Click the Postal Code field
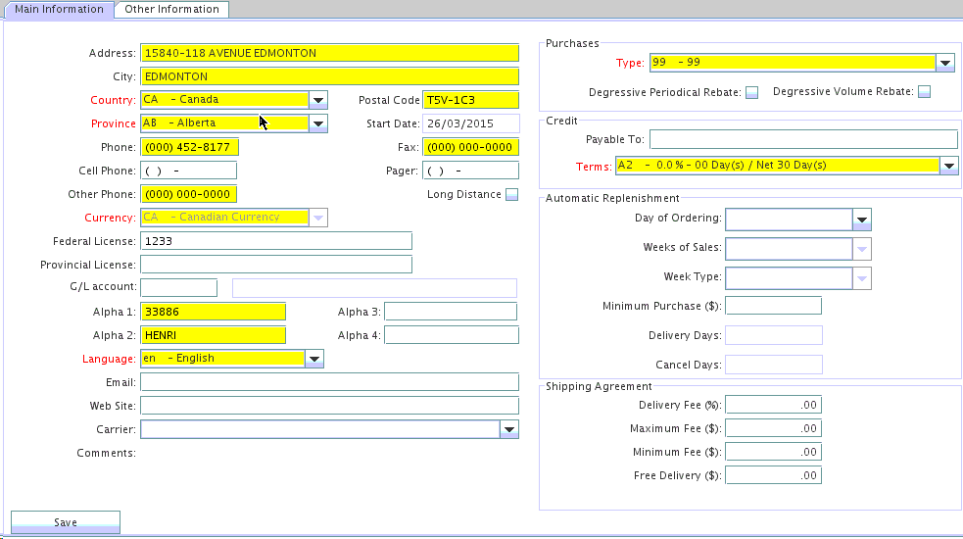This screenshot has width=963, height=539. 470,100
